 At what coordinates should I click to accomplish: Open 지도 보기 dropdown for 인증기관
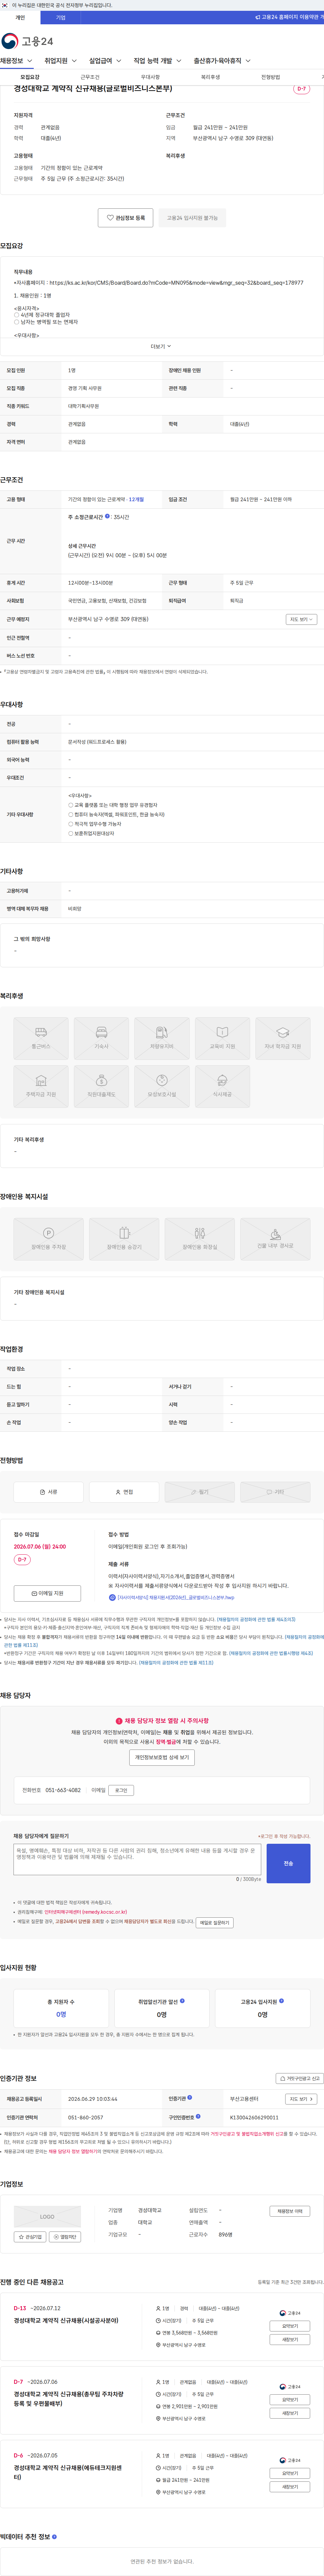[301, 2099]
